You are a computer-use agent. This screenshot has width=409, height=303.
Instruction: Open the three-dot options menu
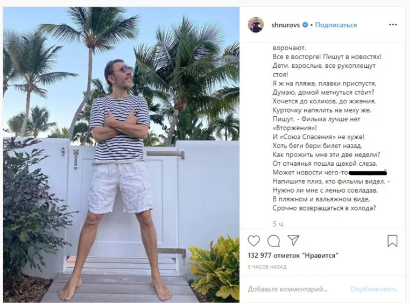393,25
